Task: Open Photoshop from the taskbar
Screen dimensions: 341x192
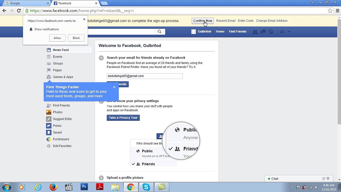Action: point(84,187)
